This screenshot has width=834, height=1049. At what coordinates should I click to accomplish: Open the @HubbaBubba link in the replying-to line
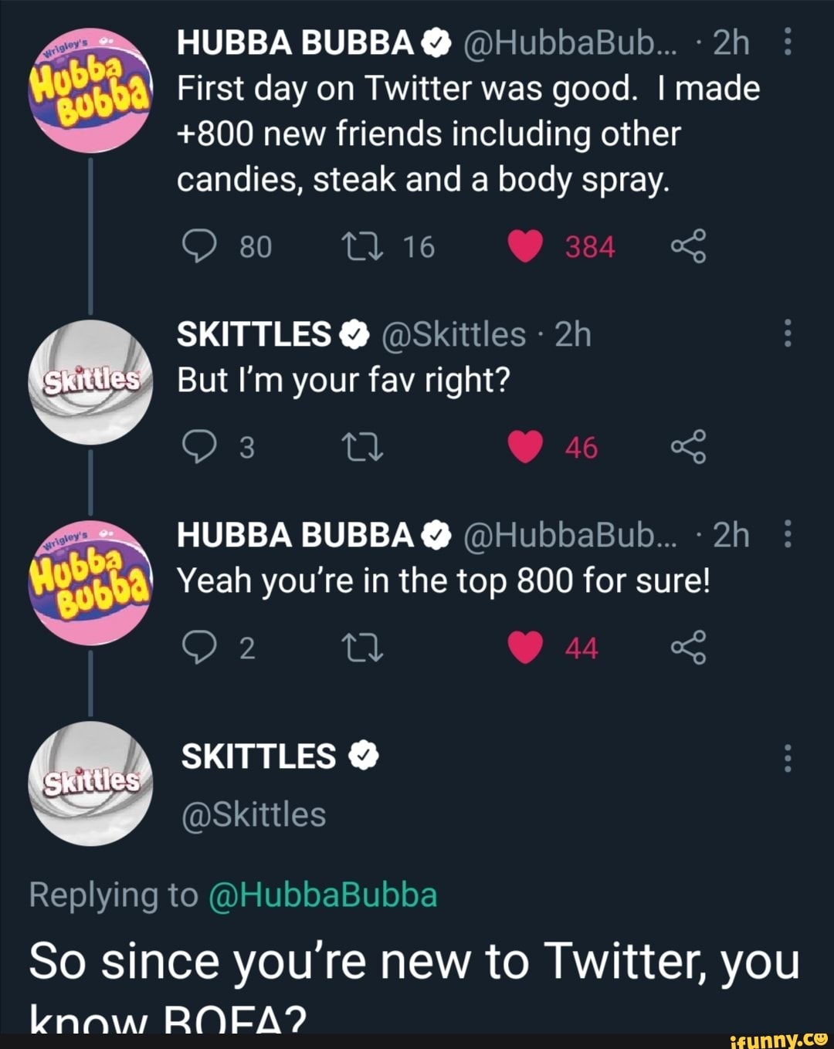pos(324,895)
